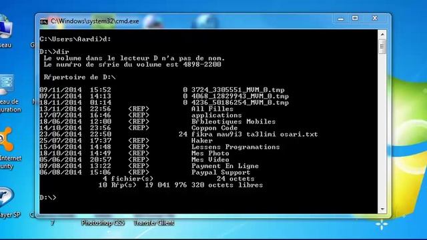The height and width of the screenshot is (240, 427).
Task: Click the scrollbar thumb in cmd window
Action: [x=382, y=47]
